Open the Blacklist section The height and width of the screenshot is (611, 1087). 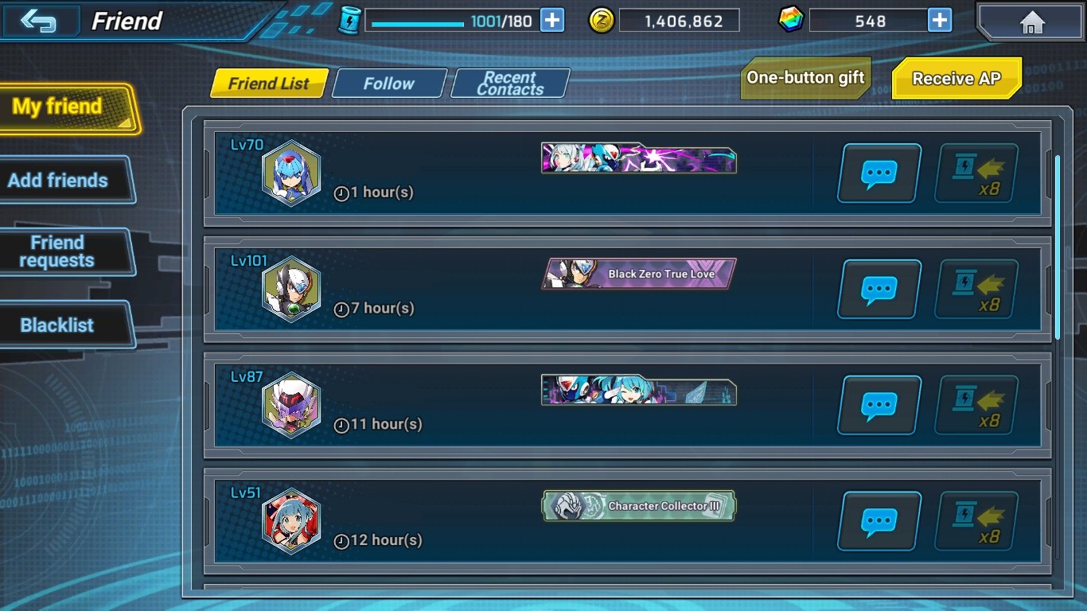point(64,325)
